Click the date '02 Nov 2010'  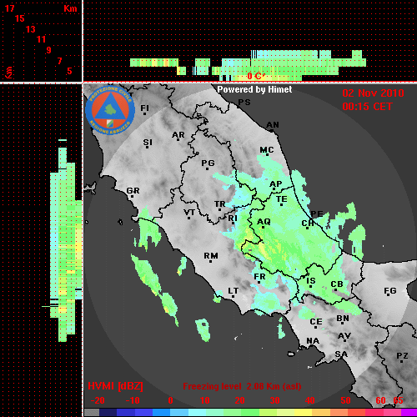click(x=373, y=93)
